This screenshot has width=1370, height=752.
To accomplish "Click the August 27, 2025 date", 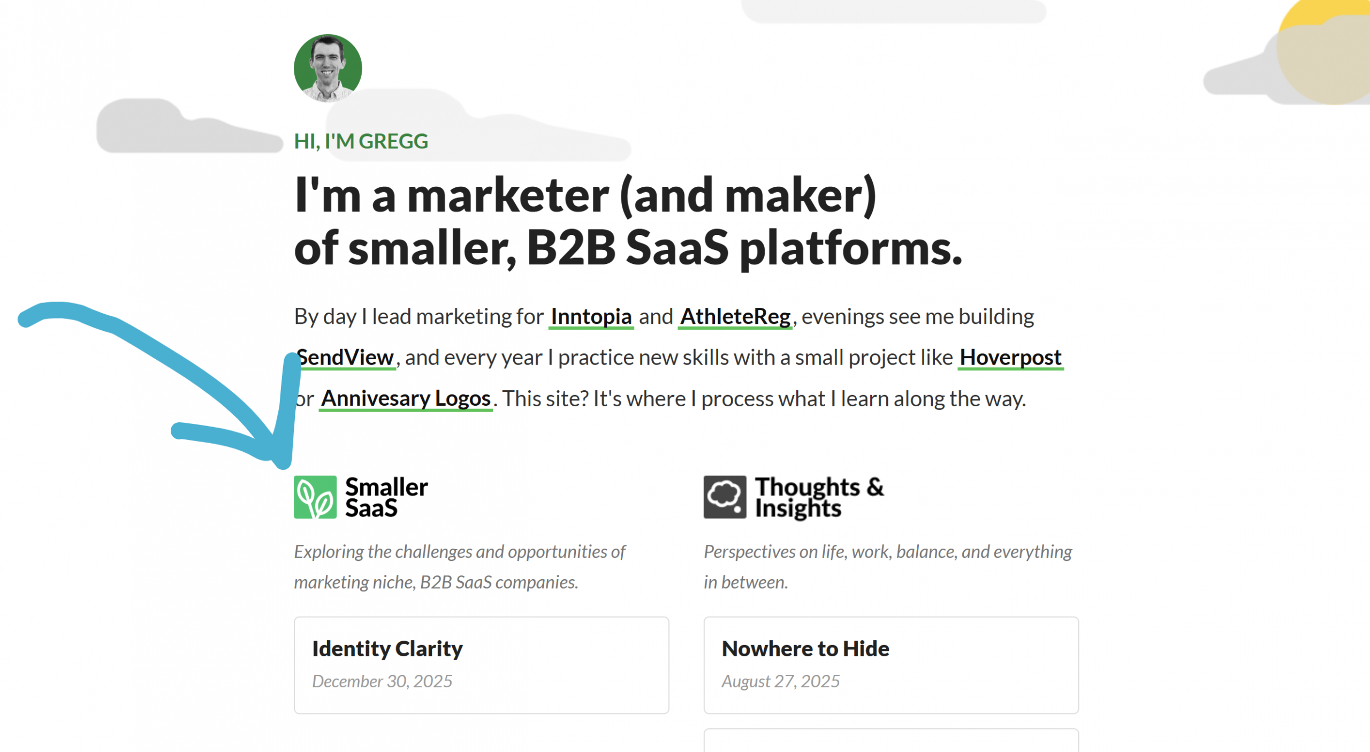I will [x=781, y=681].
